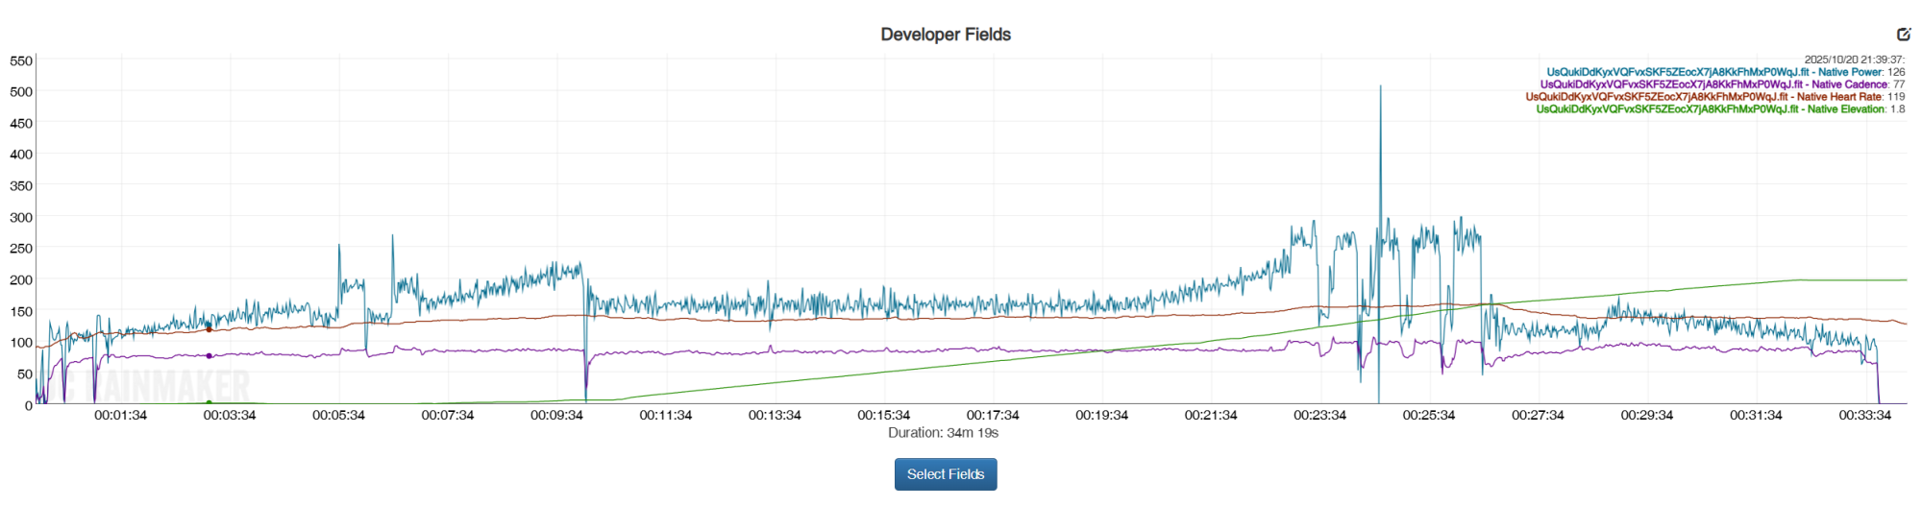Screen dimensions: 1922x506
Task: Click the timestamp 2025/10/20 21:39:37 in the legend
Action: coord(1854,60)
